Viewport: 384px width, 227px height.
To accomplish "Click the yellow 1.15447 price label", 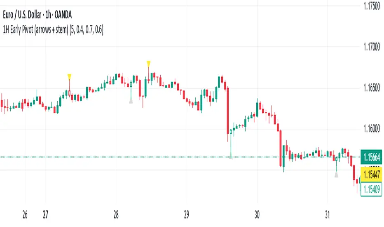I will (372, 173).
